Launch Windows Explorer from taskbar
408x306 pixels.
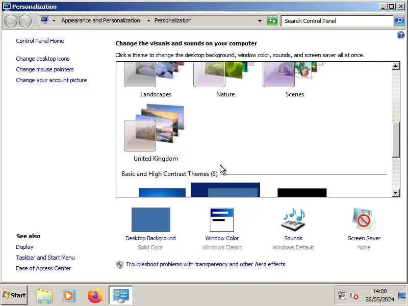[44, 296]
